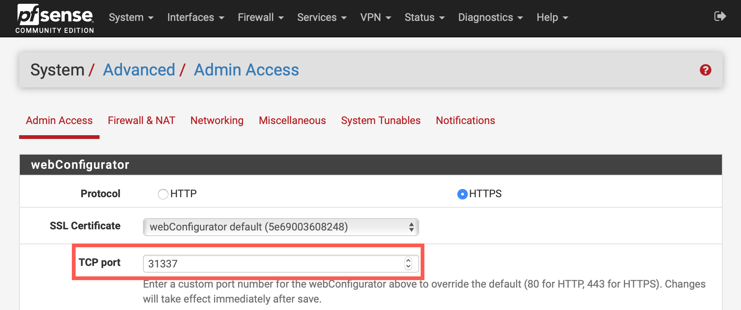Switch to the System Tunables tab
The image size is (741, 310).
(381, 121)
